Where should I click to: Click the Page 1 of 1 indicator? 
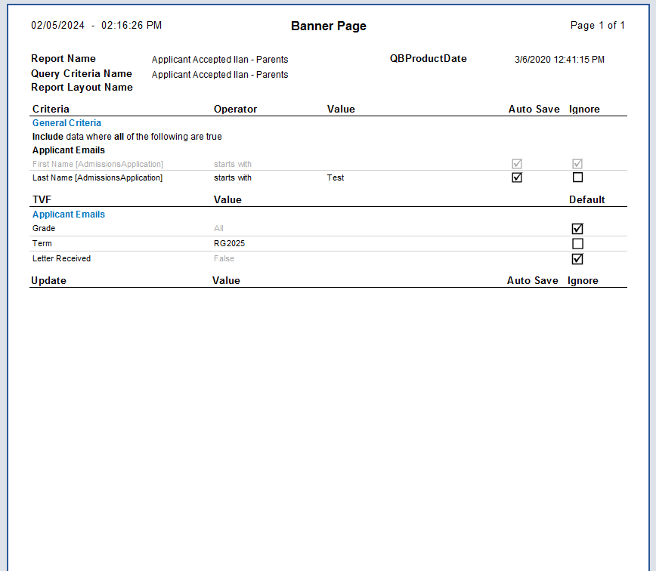click(x=597, y=25)
